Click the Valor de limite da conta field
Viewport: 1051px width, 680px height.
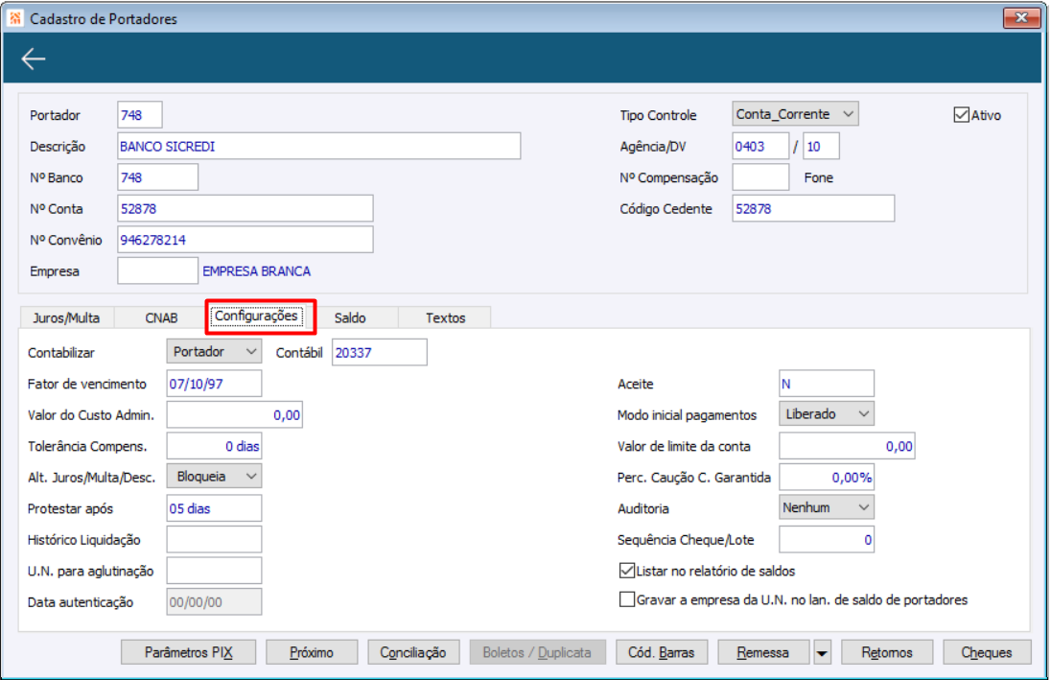848,446
